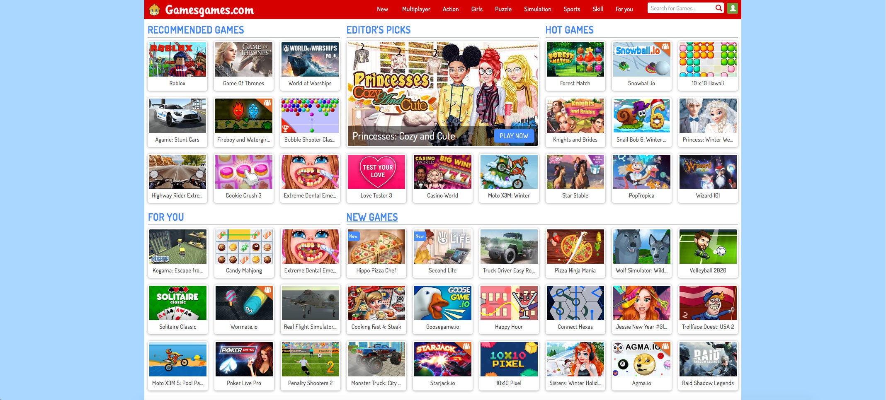Open the Wizard 101 game thumbnail
The width and height of the screenshot is (886, 400).
tap(708, 172)
